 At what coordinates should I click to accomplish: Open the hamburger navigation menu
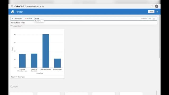(12, 6)
